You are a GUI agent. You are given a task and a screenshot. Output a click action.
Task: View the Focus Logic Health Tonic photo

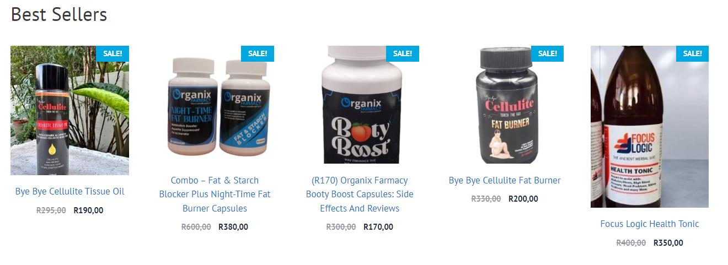[650, 127]
